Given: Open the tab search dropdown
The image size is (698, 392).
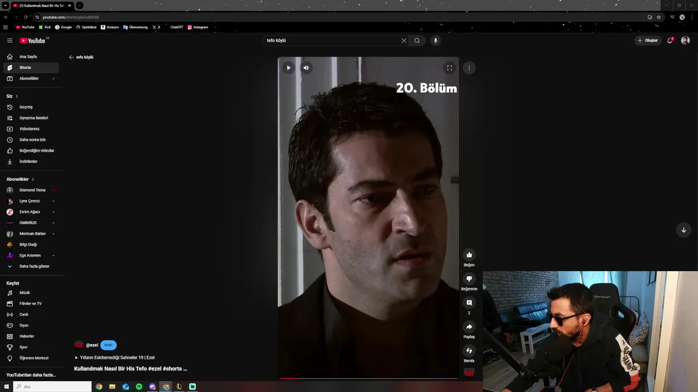Looking at the screenshot, I should coord(5,5).
